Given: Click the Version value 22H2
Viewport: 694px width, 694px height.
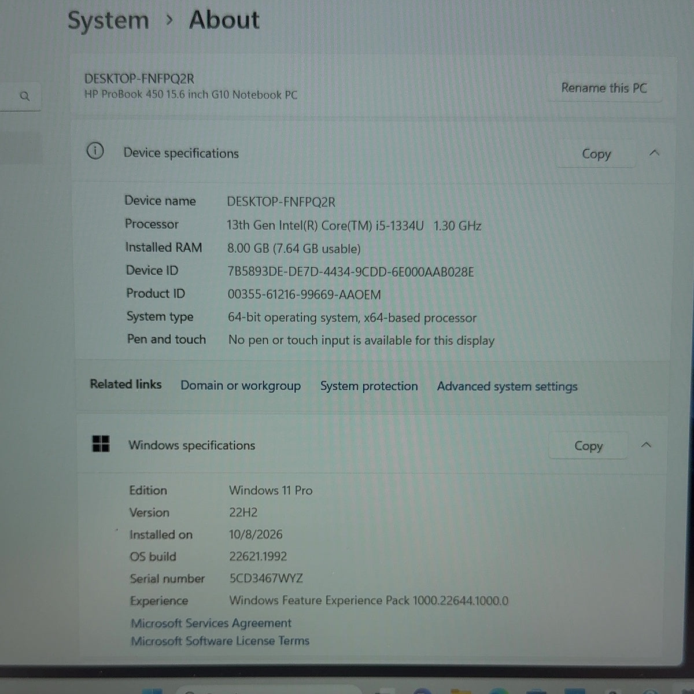Looking at the screenshot, I should click(x=243, y=512).
